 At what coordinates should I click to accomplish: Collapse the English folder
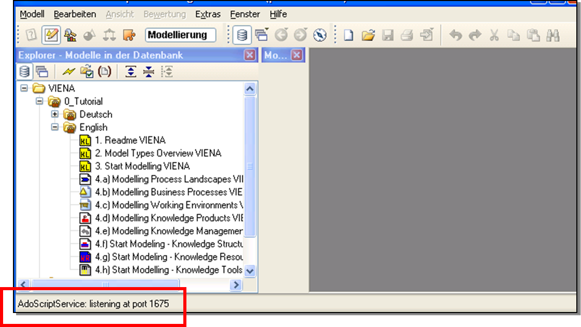pos(55,127)
